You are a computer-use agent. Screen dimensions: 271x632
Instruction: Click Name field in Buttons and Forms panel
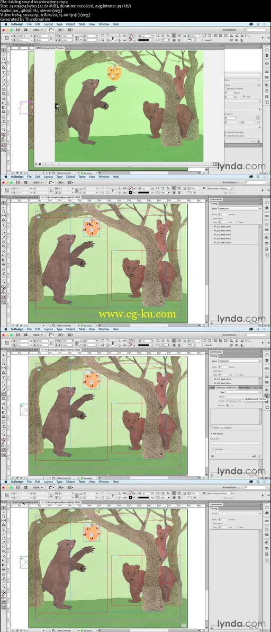pyautogui.click(x=243, y=397)
